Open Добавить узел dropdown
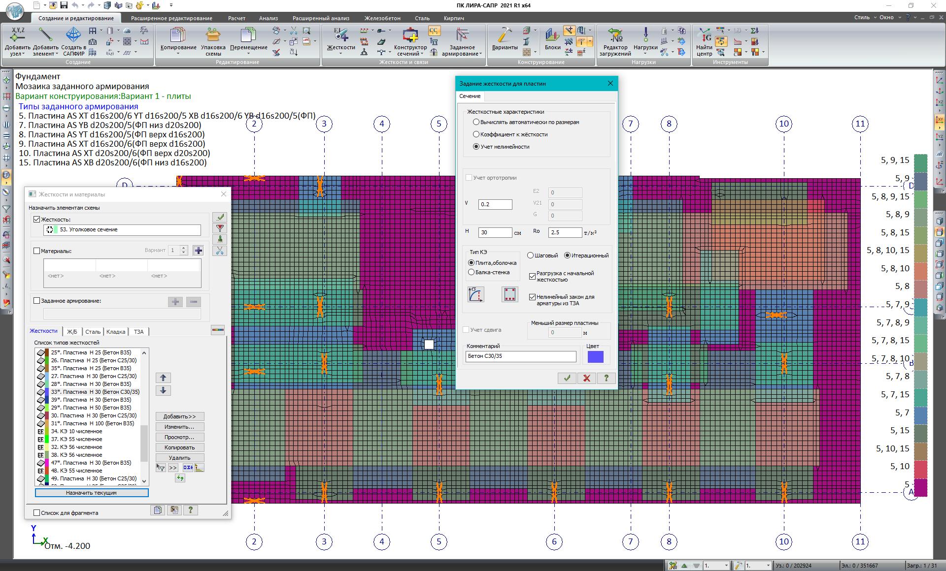Screen dimensions: 946x571 tap(23, 54)
